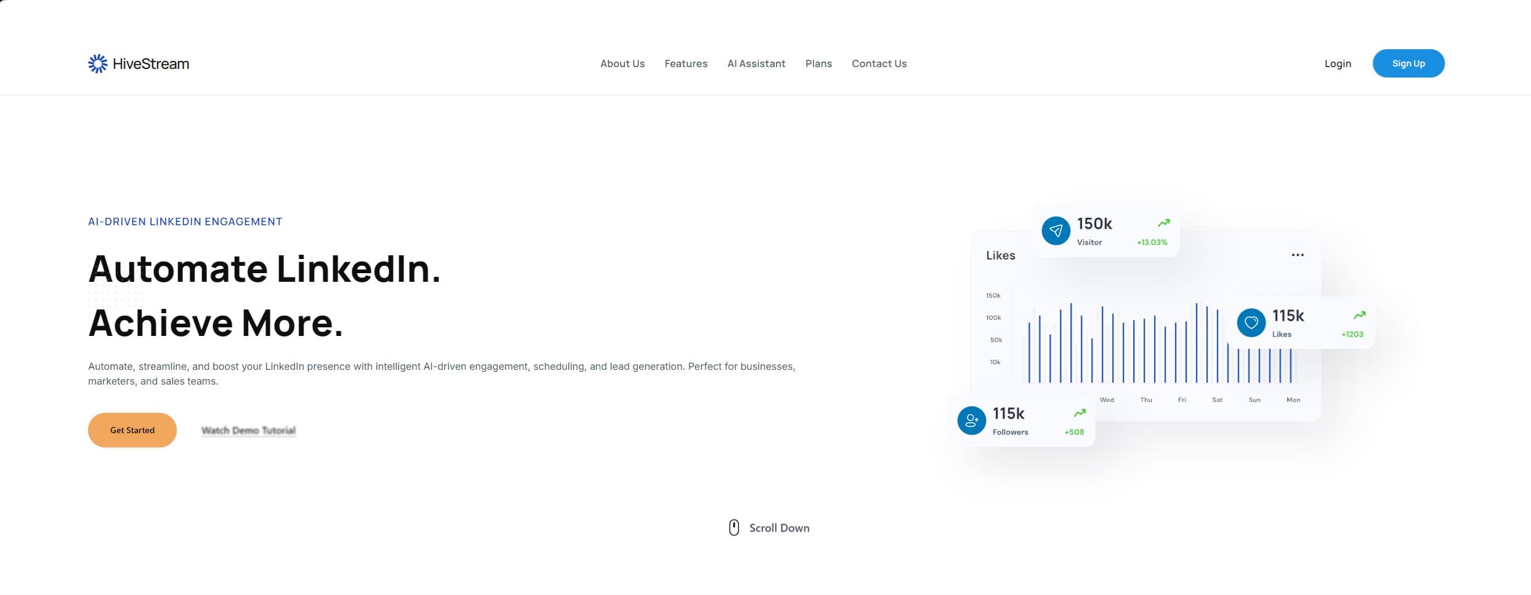
Task: Click the HiveStream brand name text
Action: pos(151,63)
